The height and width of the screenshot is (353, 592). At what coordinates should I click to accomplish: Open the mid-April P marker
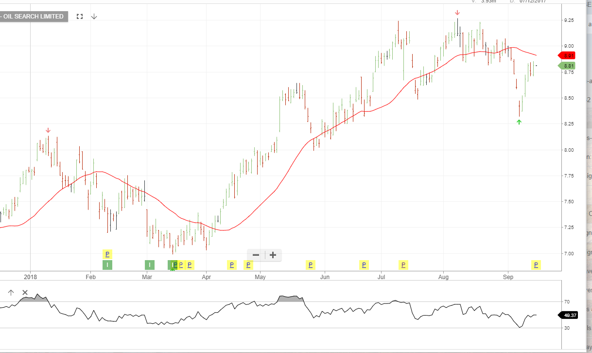pos(232,265)
